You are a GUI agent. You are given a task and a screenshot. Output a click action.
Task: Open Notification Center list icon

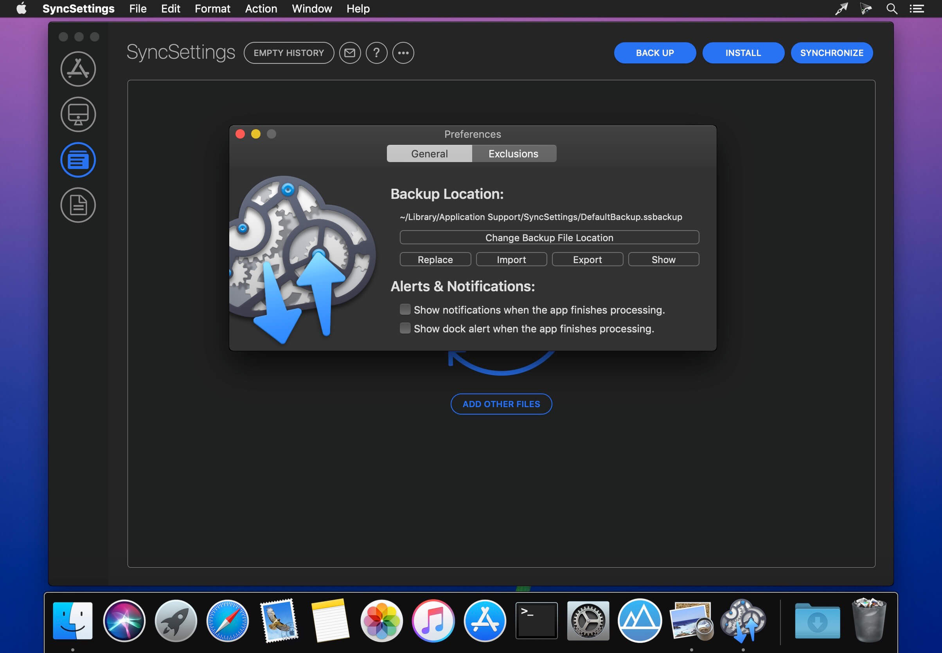coord(917,9)
